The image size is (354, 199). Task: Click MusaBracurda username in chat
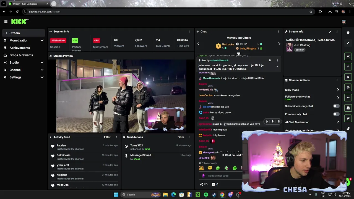point(211,78)
